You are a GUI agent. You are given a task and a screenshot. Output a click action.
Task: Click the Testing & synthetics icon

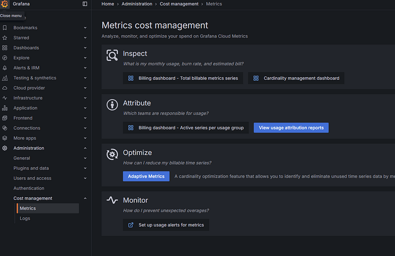pyautogui.click(x=4, y=78)
